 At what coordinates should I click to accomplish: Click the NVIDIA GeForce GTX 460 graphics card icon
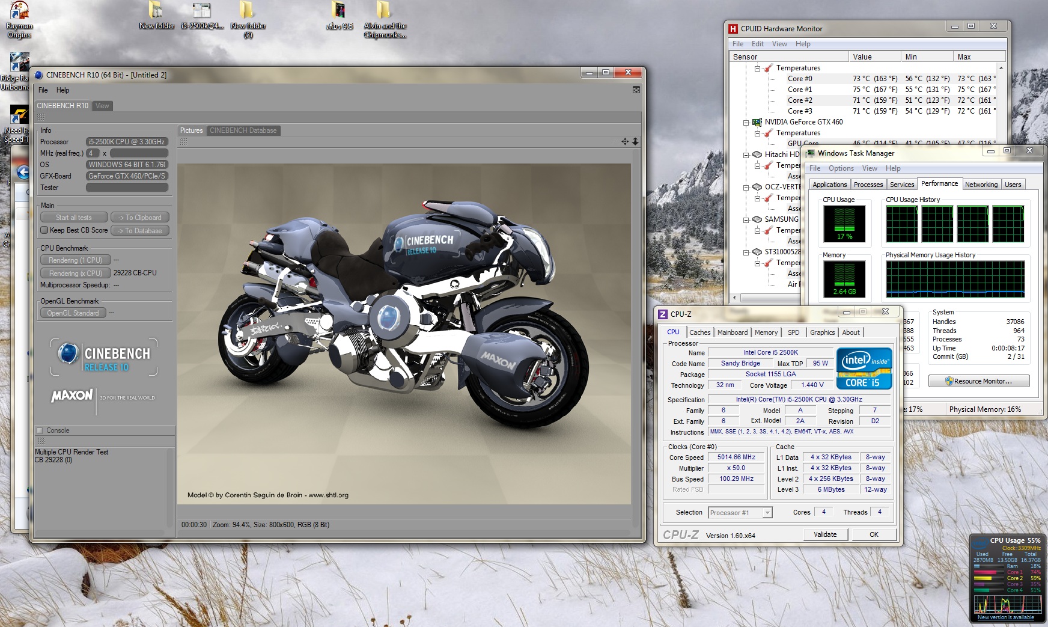click(757, 122)
